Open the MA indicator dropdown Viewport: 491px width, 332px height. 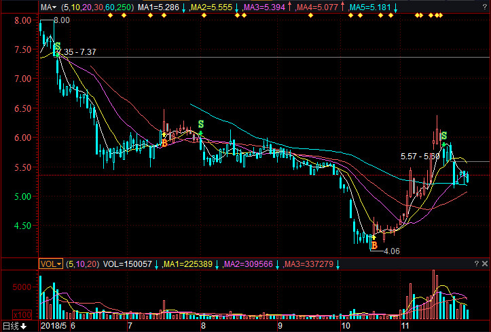click(x=49, y=7)
